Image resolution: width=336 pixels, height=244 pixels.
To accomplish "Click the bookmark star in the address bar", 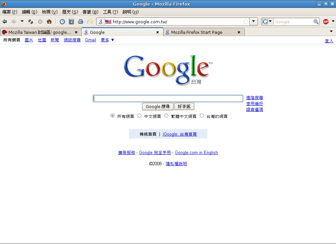I will click(x=245, y=22).
